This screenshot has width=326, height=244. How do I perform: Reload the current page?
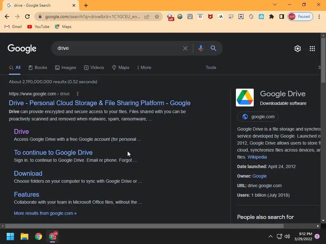pos(27,17)
